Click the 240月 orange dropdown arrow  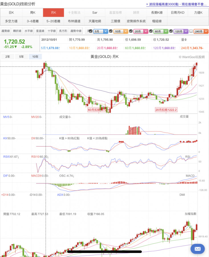[x=206, y=31]
